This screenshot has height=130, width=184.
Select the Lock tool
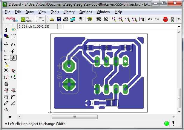point(6,84)
